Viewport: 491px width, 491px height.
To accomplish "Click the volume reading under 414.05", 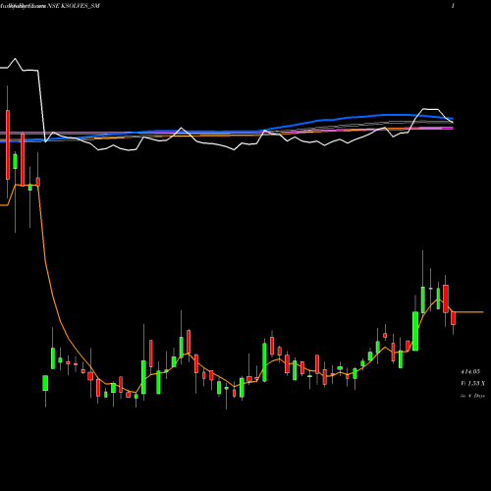I will 473,383.
